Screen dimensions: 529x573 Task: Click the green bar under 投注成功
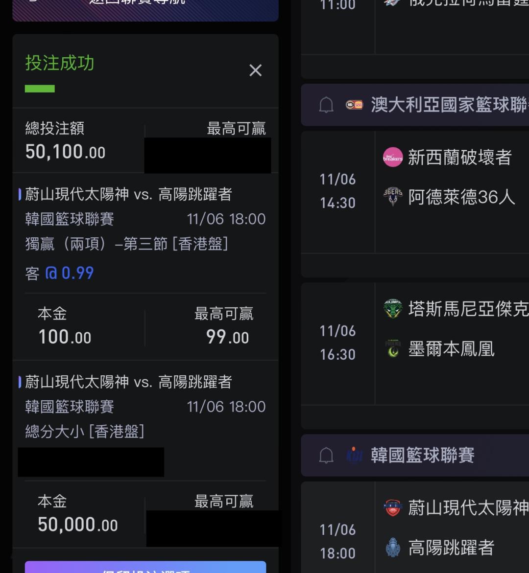40,89
